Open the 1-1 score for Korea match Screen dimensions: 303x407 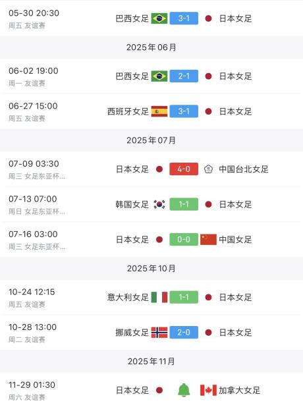coord(184,204)
